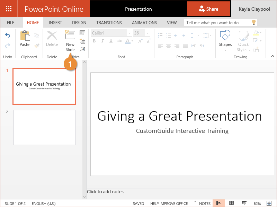Open the Calibri font name dropdown
Viewport: 277px width, 207px height.
[x=129, y=33]
